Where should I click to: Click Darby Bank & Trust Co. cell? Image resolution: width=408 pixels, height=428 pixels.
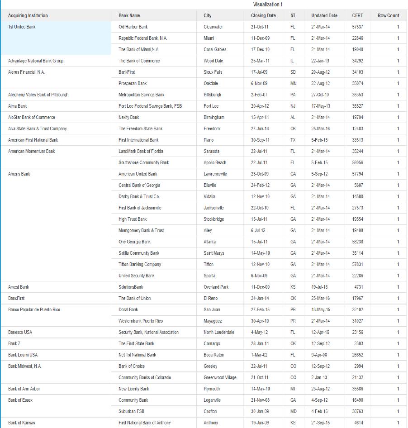pos(154,196)
